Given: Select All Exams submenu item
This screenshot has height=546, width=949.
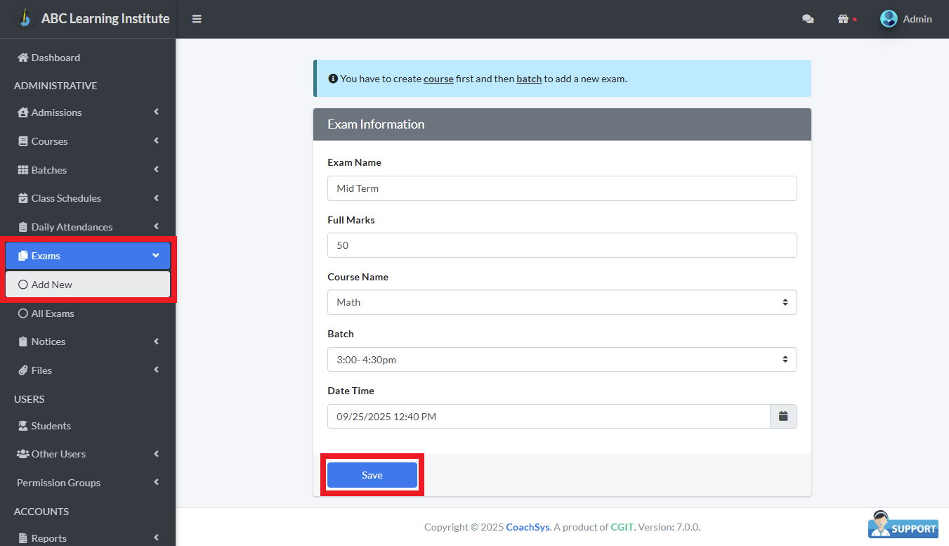Looking at the screenshot, I should 53,313.
